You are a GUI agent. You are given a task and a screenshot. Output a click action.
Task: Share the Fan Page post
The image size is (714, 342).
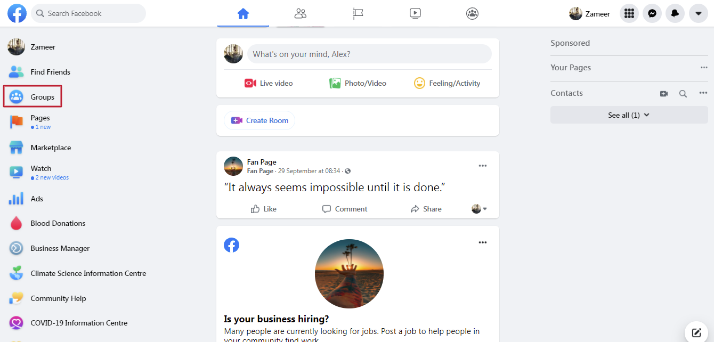(x=426, y=209)
